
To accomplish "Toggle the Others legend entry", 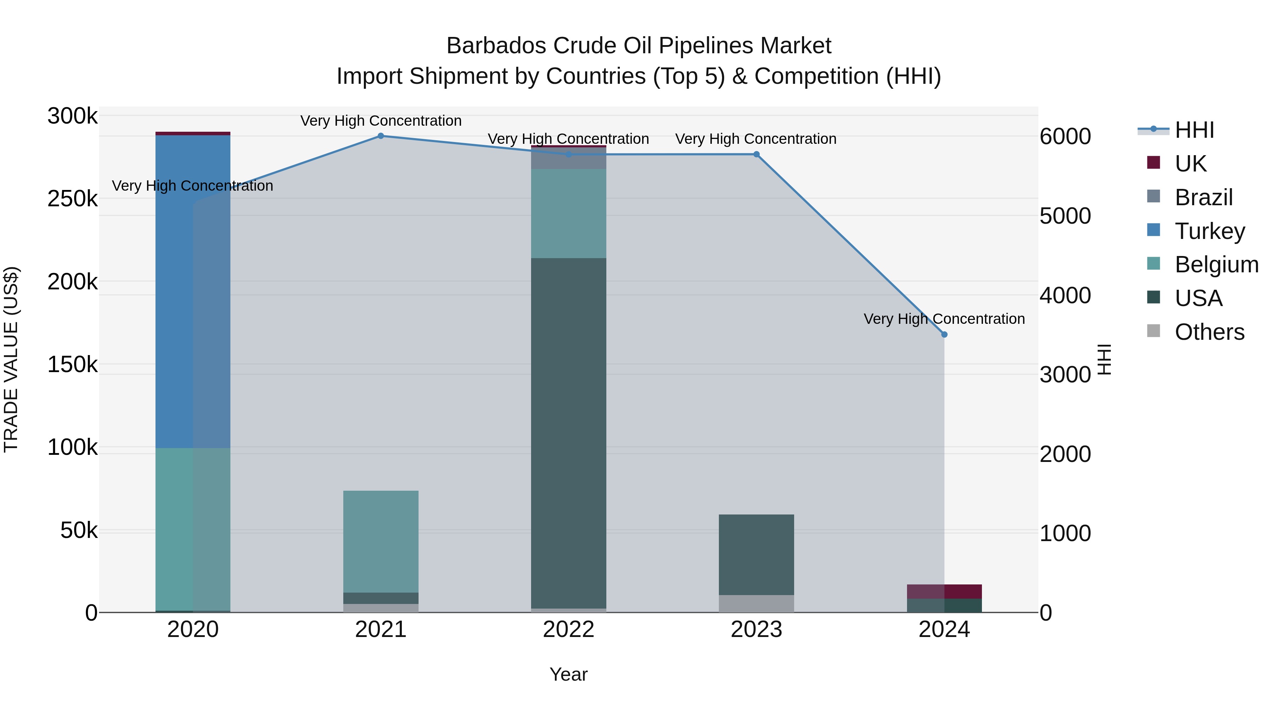I will point(1196,332).
